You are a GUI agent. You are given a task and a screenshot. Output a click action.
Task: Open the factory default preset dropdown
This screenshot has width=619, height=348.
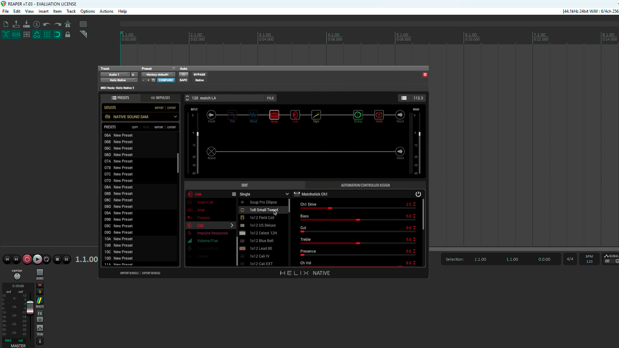coord(158,74)
